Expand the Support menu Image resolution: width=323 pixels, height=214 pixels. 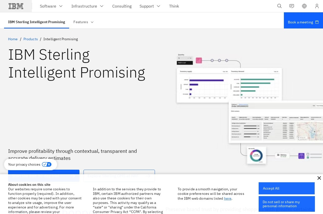coord(150,6)
